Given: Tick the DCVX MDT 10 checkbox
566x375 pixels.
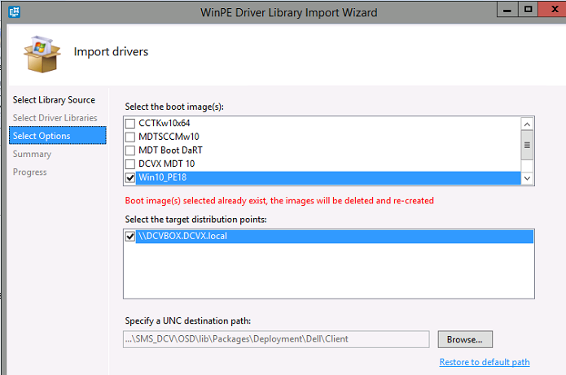Looking at the screenshot, I should [130, 164].
